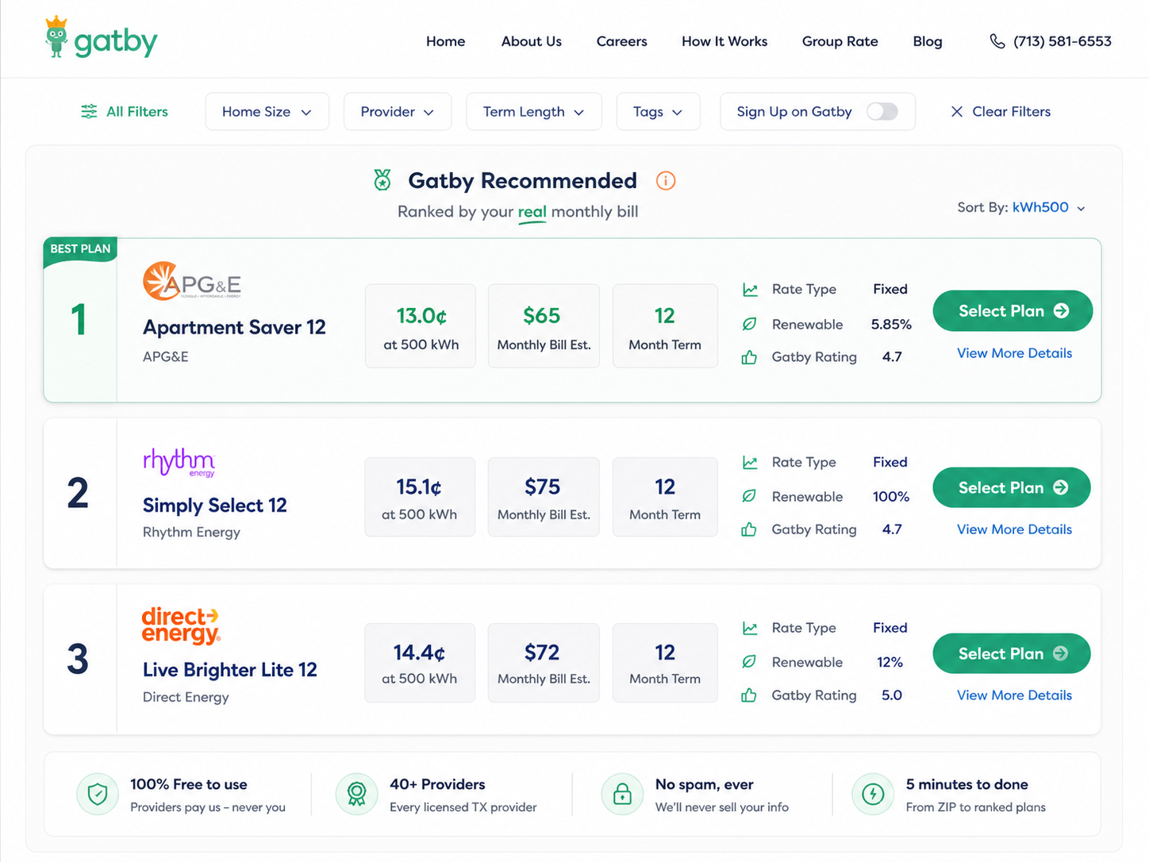Viewport: 1149px width, 862px height.
Task: Open the Provider filter dropdown
Action: coord(398,111)
